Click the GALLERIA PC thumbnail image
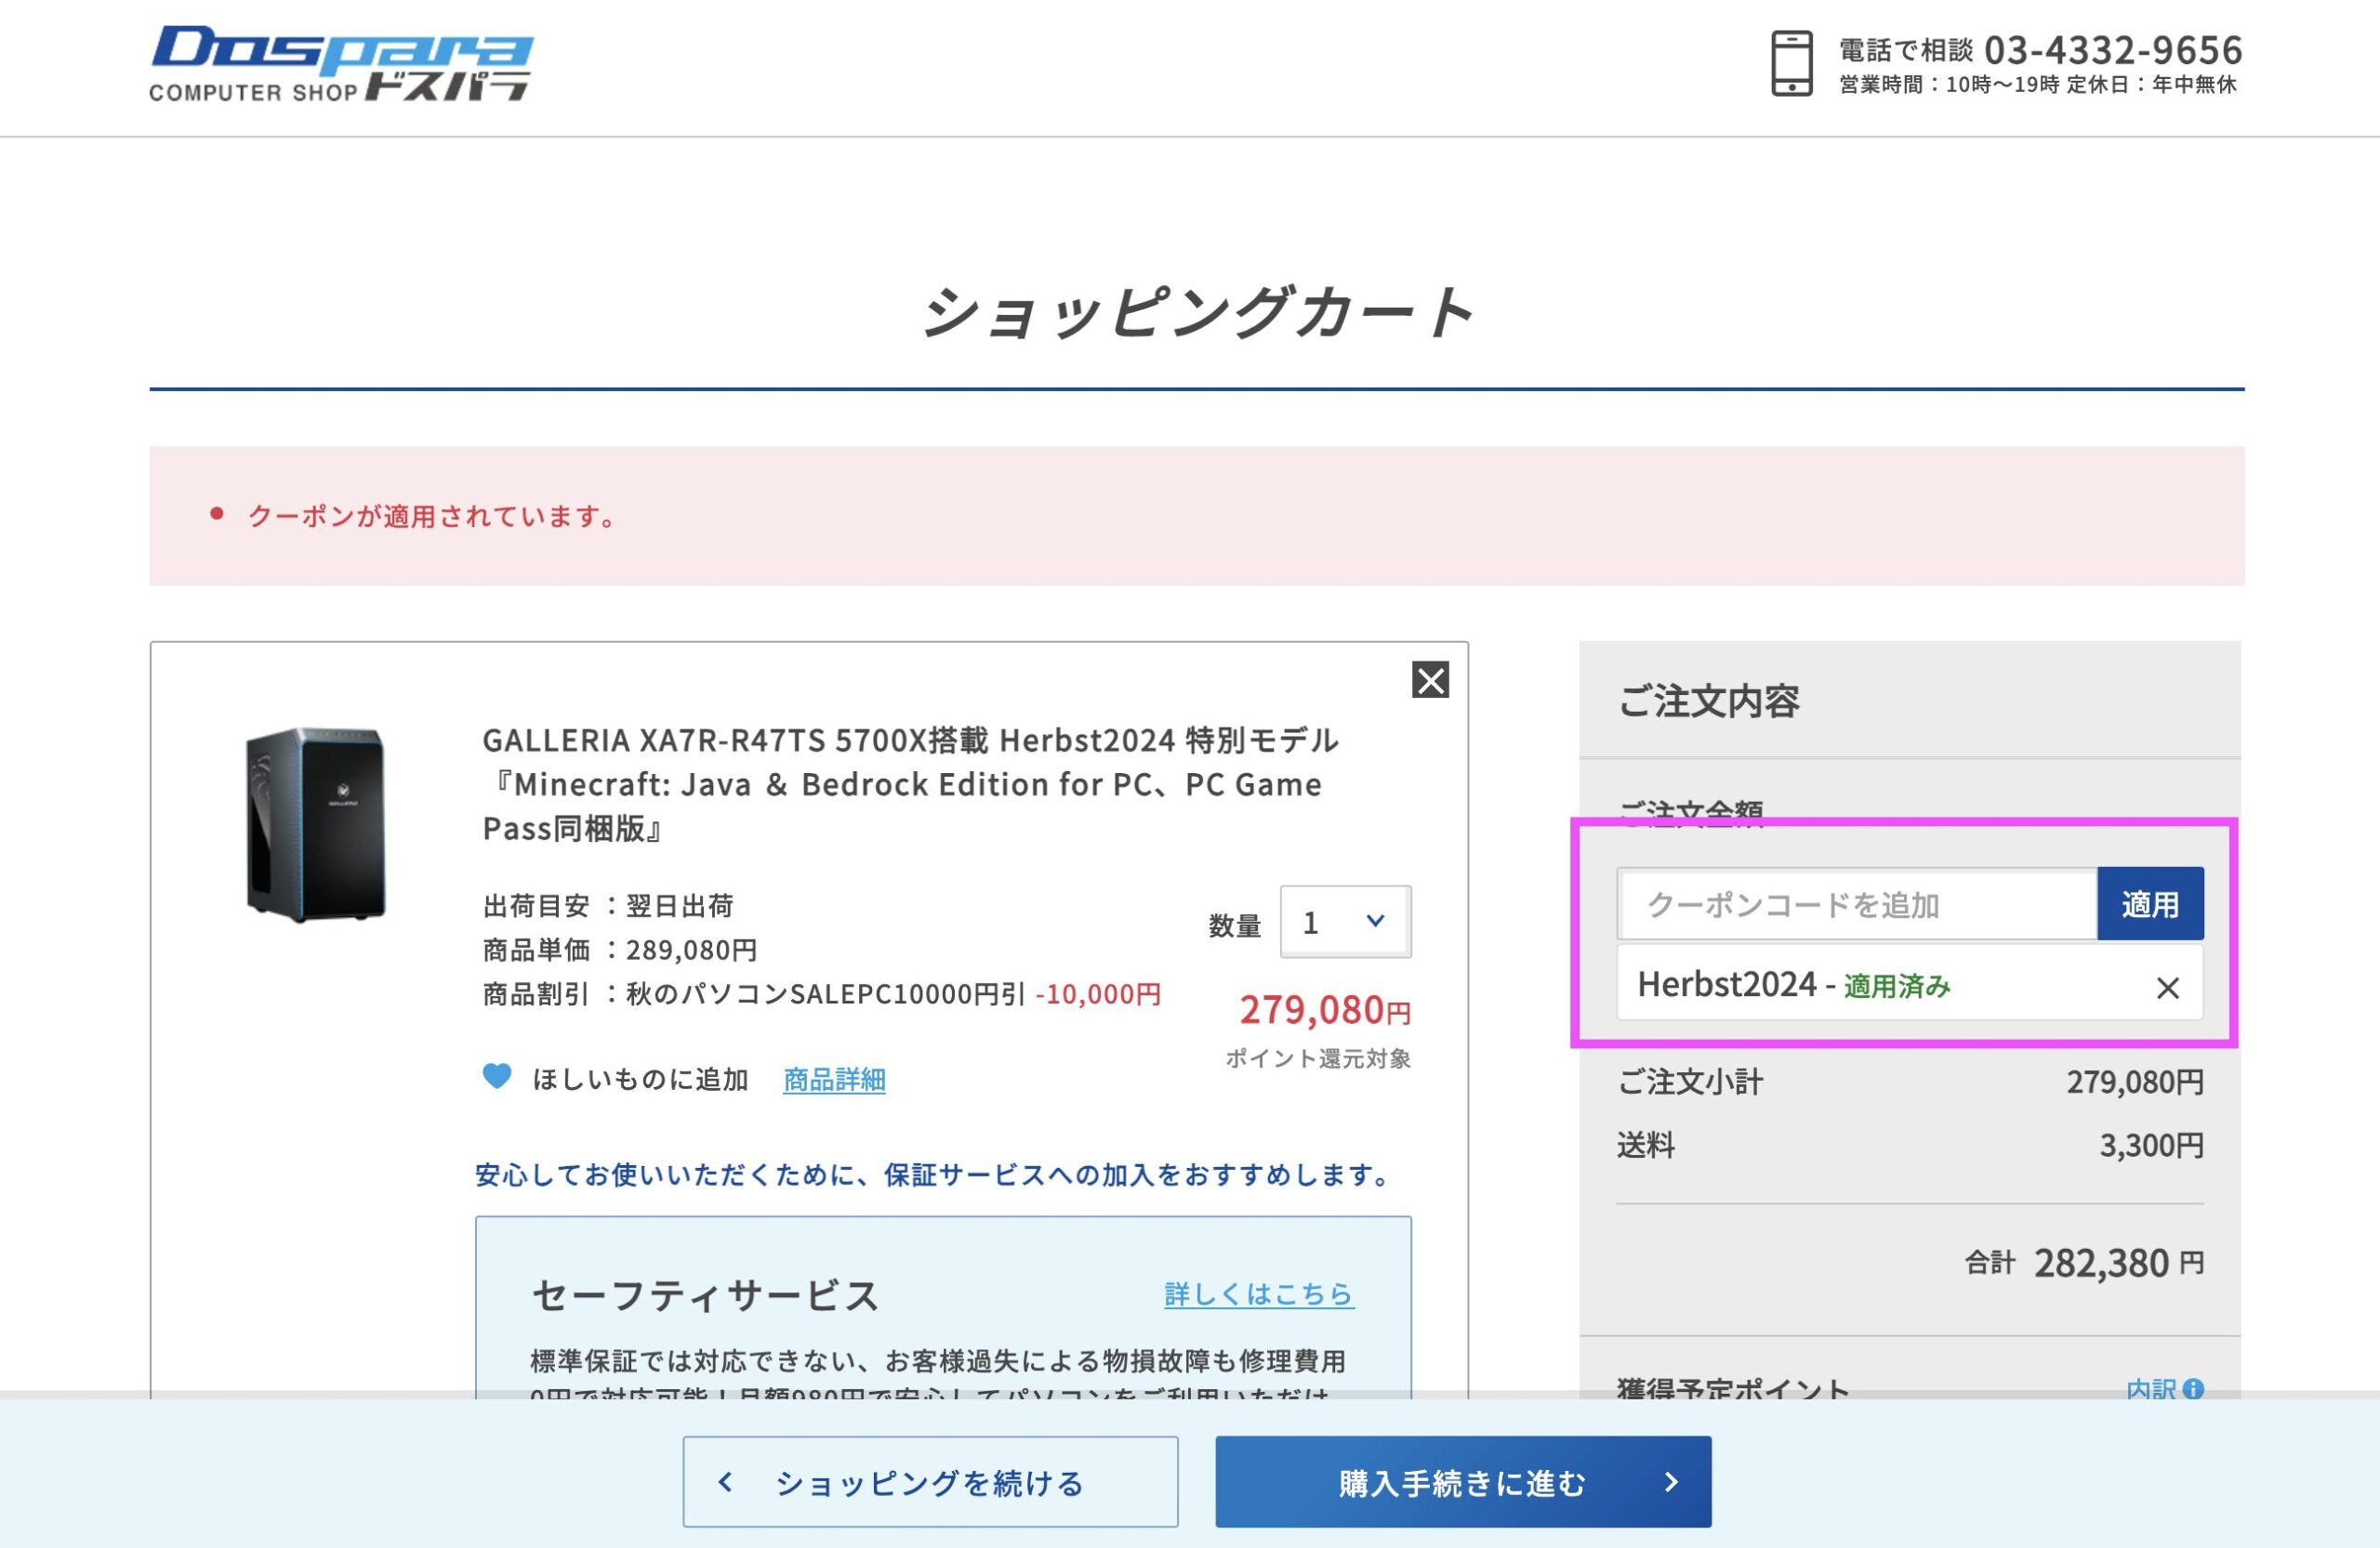 coord(315,823)
